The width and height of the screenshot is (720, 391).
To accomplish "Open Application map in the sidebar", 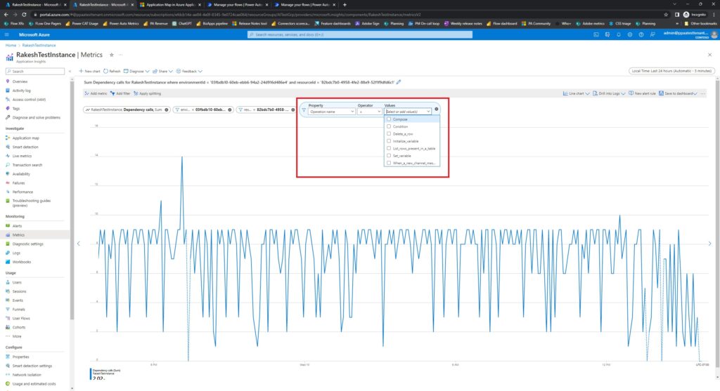I will click(25, 138).
